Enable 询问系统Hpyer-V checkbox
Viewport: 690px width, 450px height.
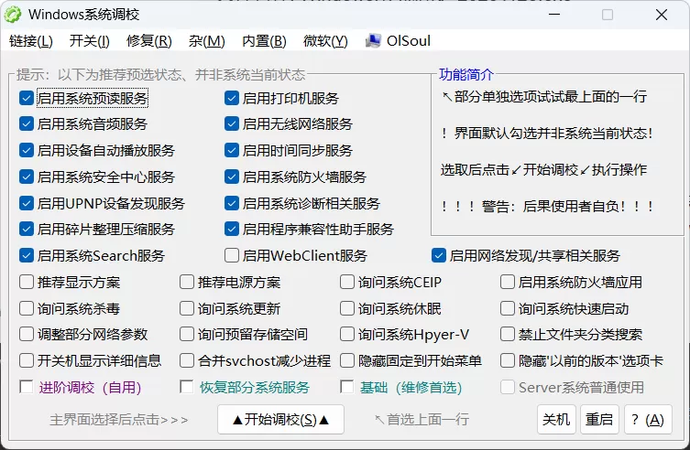point(347,334)
